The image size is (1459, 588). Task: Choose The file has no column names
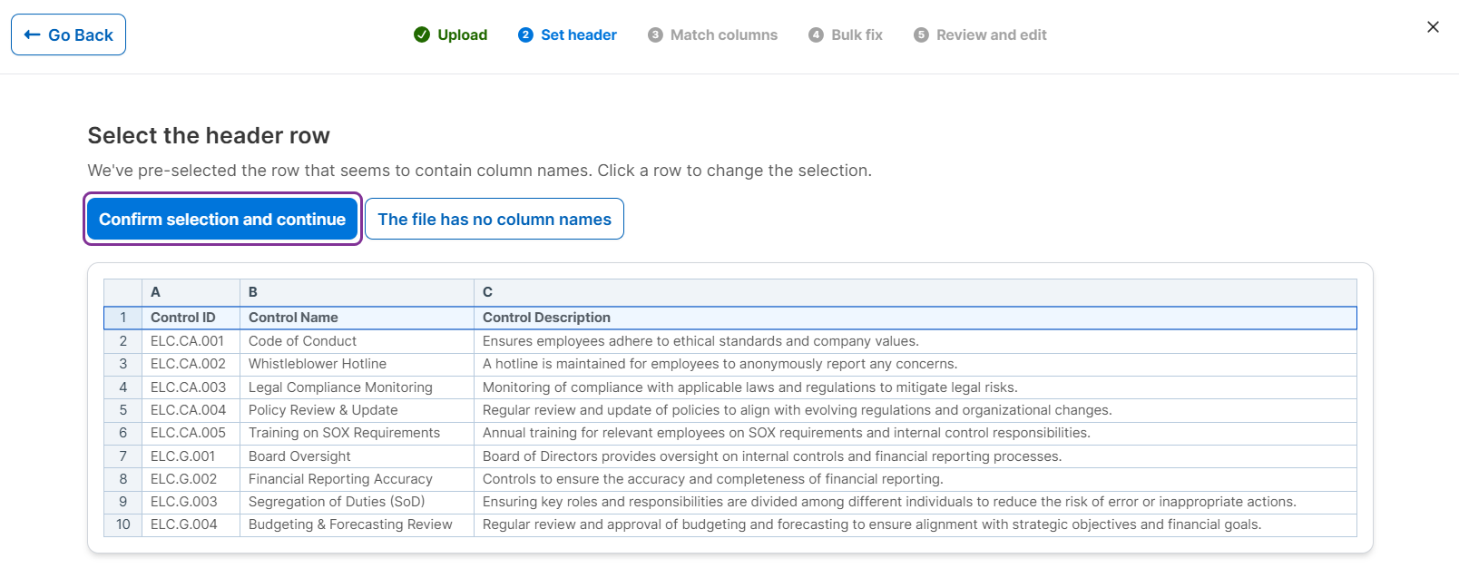pyautogui.click(x=494, y=219)
